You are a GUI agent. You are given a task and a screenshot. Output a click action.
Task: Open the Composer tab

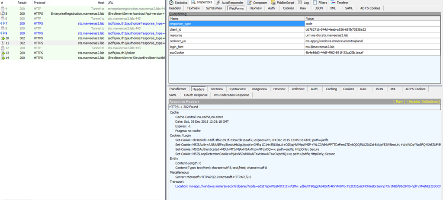[x=260, y=3]
